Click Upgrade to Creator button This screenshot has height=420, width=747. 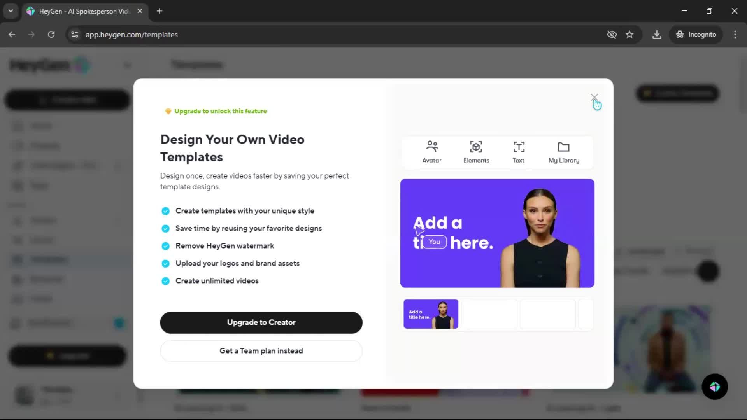[x=261, y=322]
